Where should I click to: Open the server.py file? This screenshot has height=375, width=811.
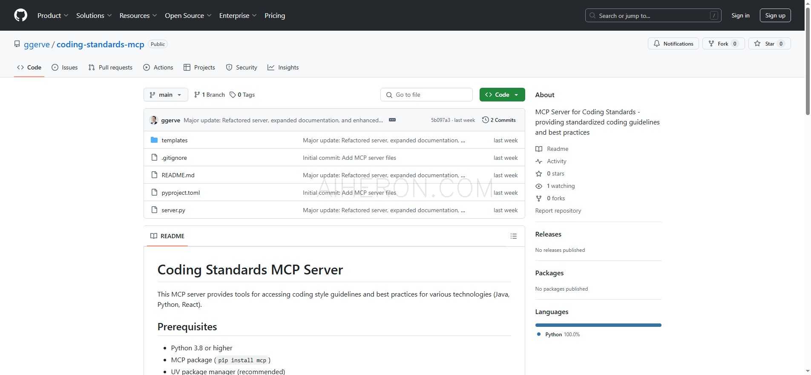pyautogui.click(x=173, y=210)
